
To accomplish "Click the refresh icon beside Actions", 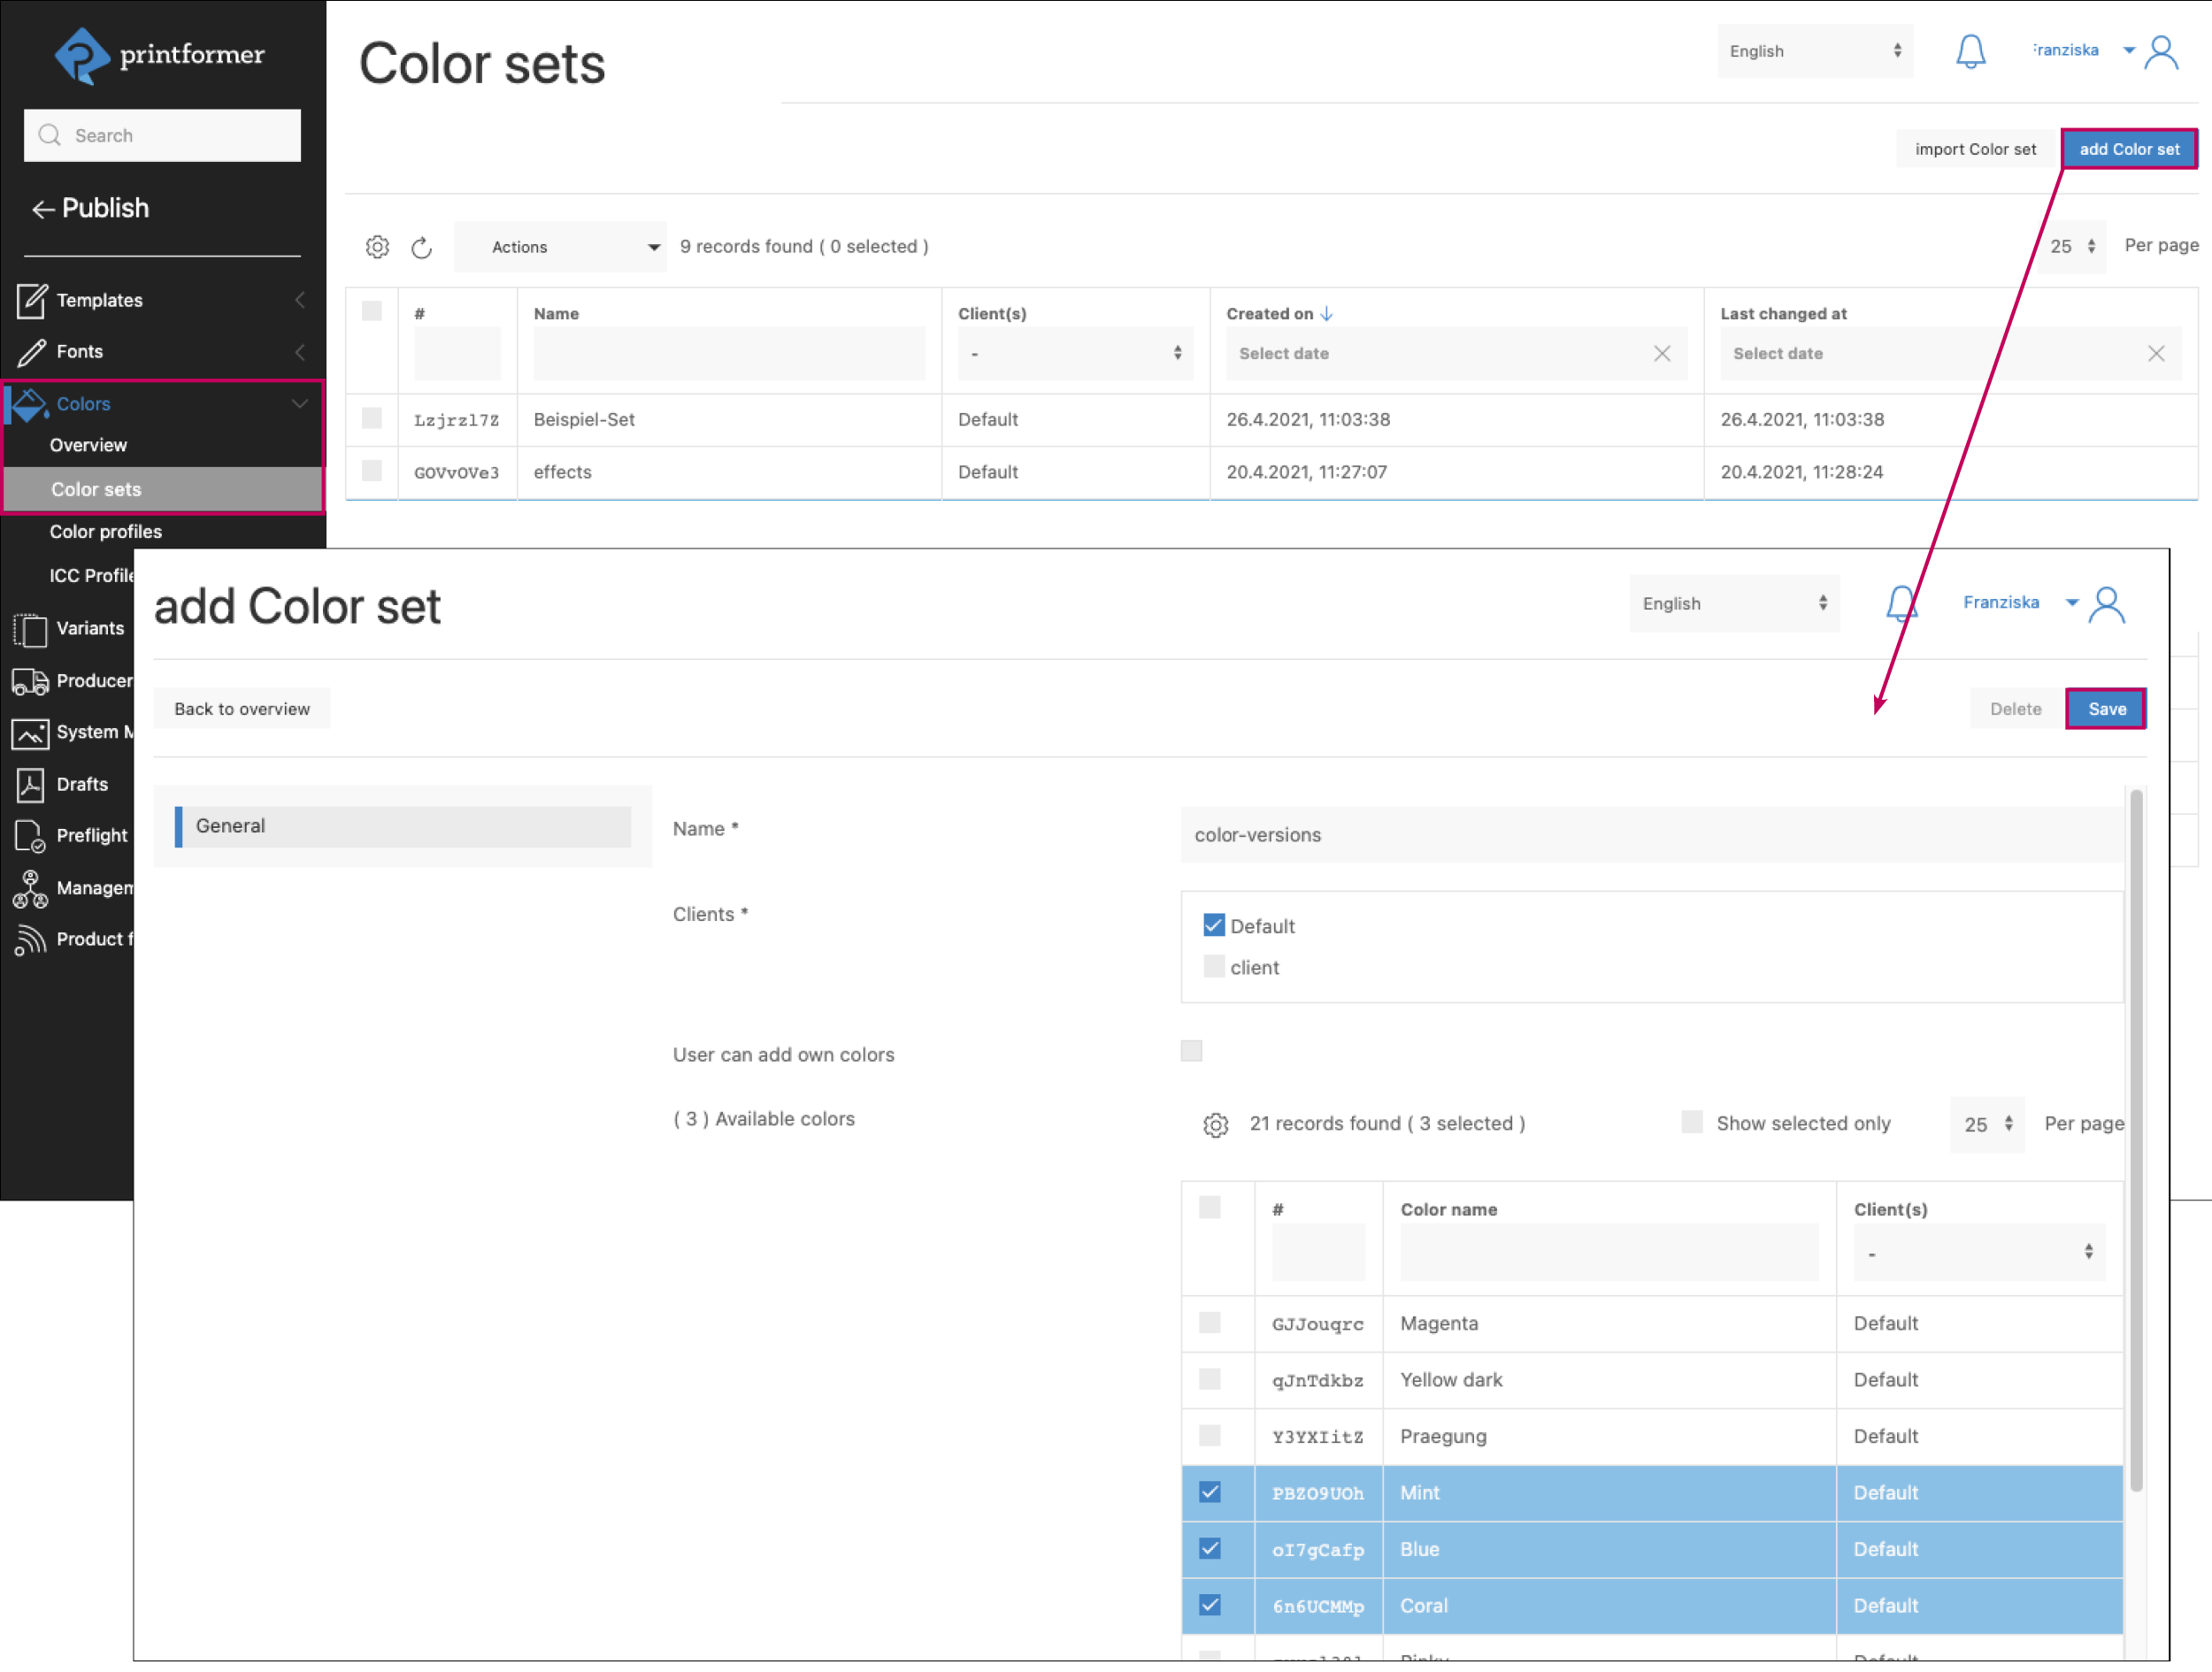I will coord(421,247).
